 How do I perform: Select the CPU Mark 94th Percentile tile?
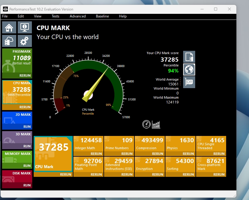[17, 92]
